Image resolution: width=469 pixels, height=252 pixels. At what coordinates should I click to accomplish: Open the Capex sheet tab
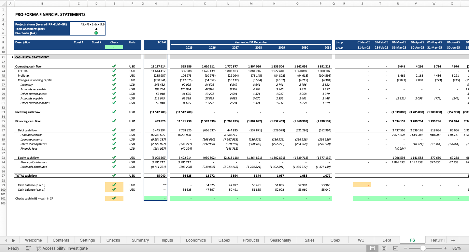[224, 240]
